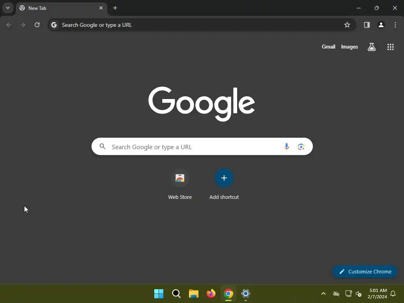Open the Chrome side panel
Image resolution: width=404 pixels, height=303 pixels.
[x=367, y=25]
